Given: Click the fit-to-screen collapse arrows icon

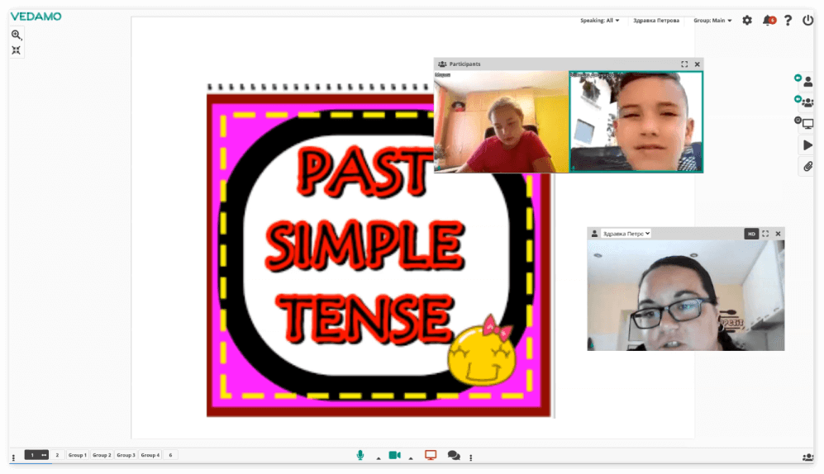Looking at the screenshot, I should click(x=17, y=50).
